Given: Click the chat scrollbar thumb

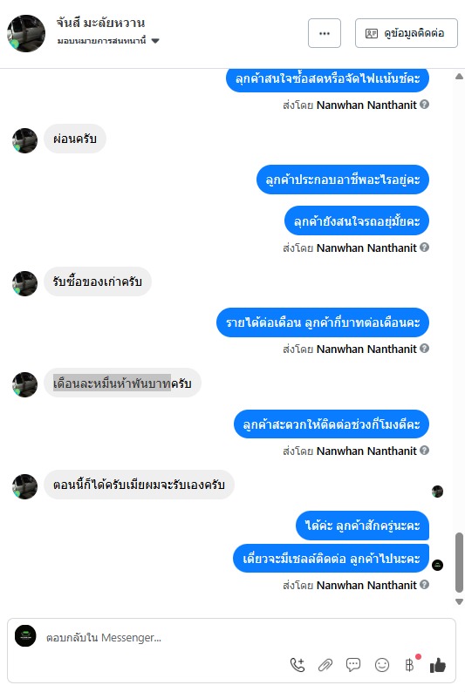Looking at the screenshot, I should click(x=459, y=562).
